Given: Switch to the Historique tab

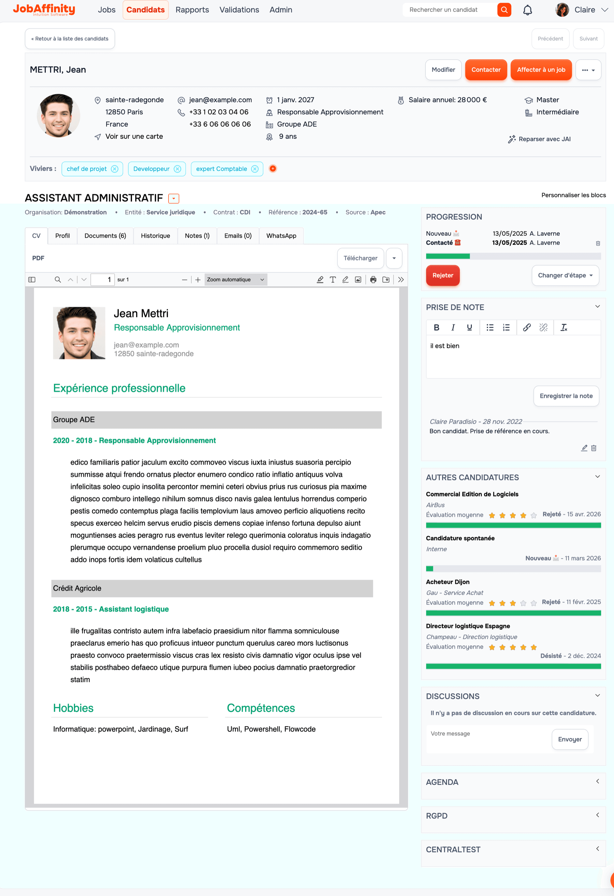Looking at the screenshot, I should click(x=156, y=236).
